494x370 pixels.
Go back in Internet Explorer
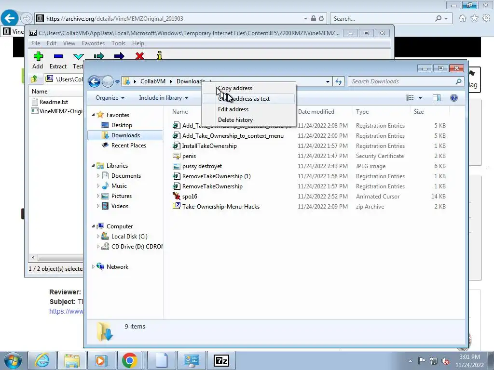click(10, 18)
